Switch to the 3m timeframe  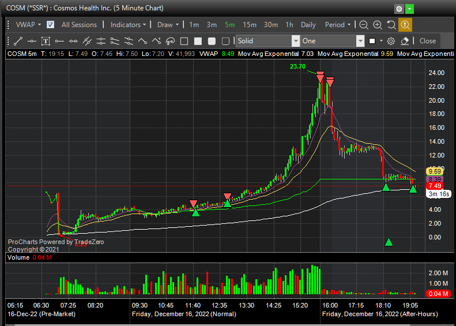212,25
